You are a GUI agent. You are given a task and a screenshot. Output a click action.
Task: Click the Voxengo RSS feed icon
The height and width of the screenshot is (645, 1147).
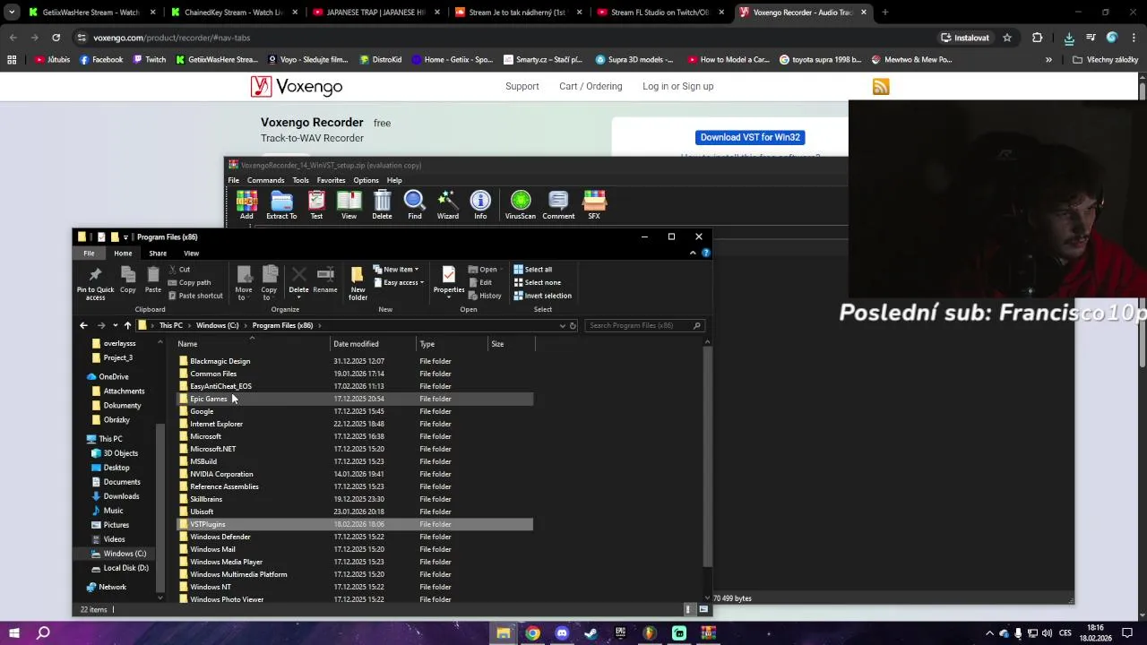pos(881,86)
